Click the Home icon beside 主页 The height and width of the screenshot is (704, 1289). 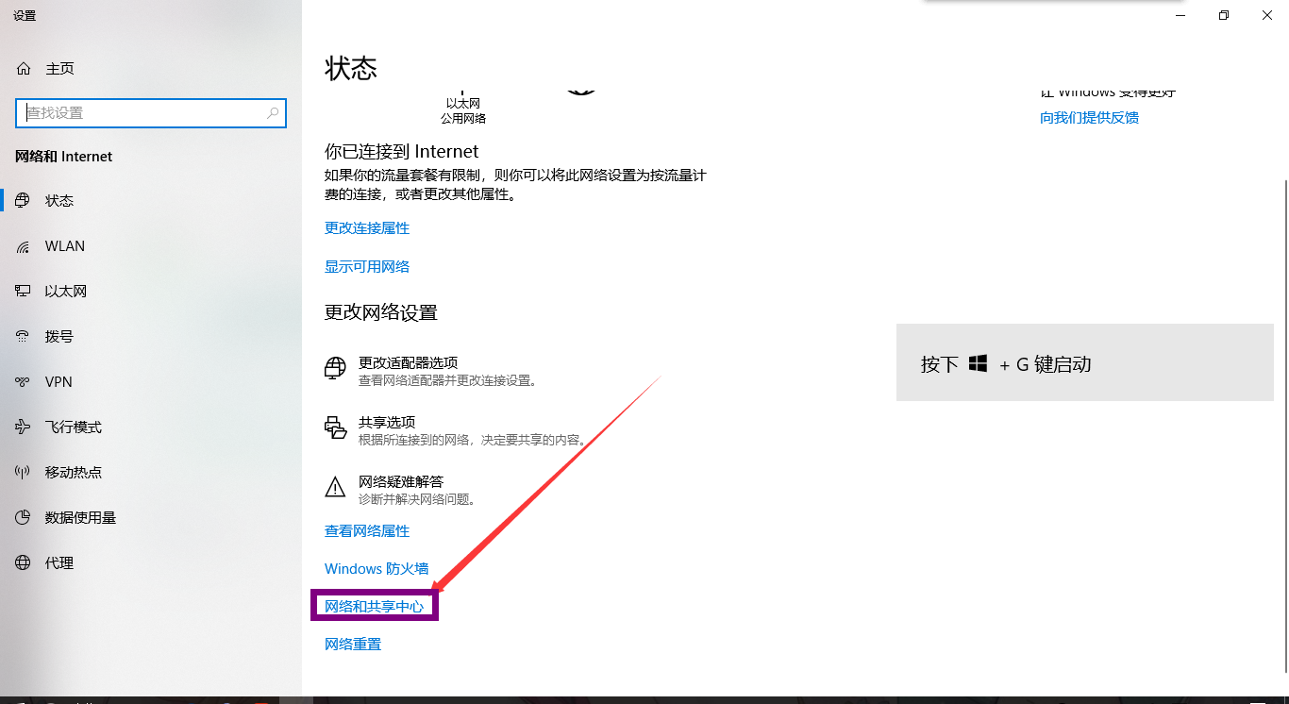click(24, 69)
